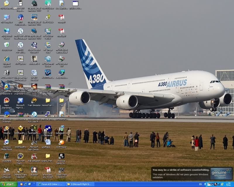Image resolution: width=234 pixels, height=187 pixels.
Task: Select the Ultimate Trainz Collection icon
Action: pyautogui.click(x=20, y=172)
